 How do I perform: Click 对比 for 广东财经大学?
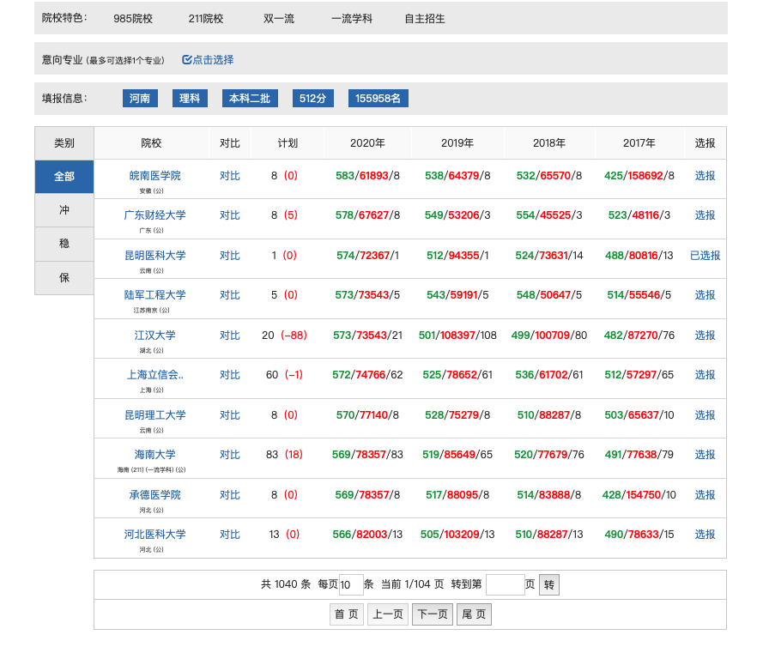tap(230, 215)
